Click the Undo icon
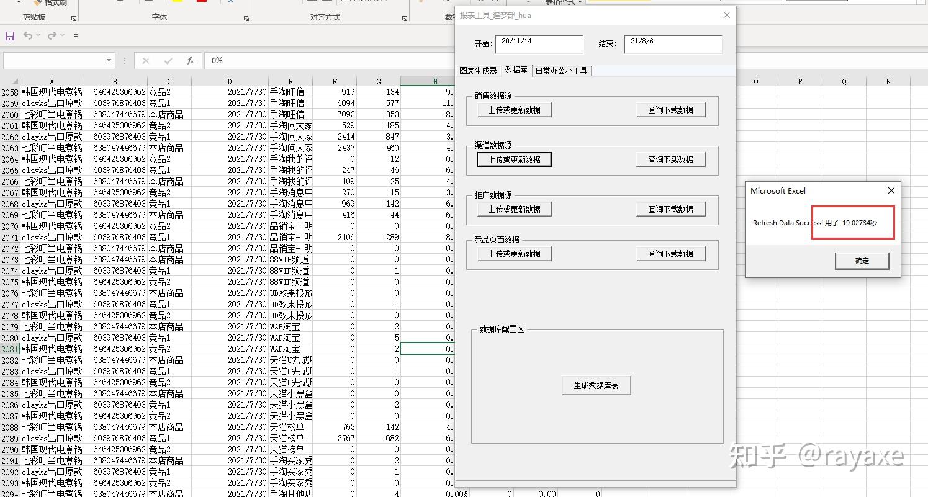The height and width of the screenshot is (497, 928). [x=29, y=35]
